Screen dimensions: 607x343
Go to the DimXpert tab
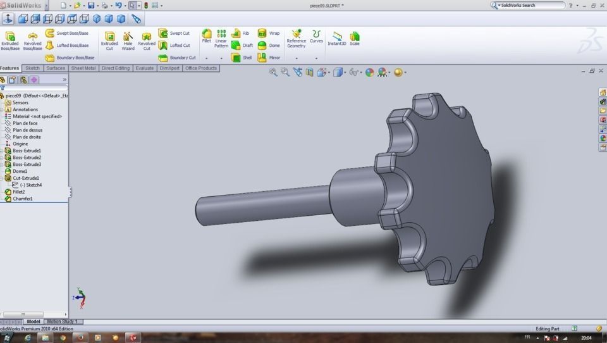coord(169,68)
